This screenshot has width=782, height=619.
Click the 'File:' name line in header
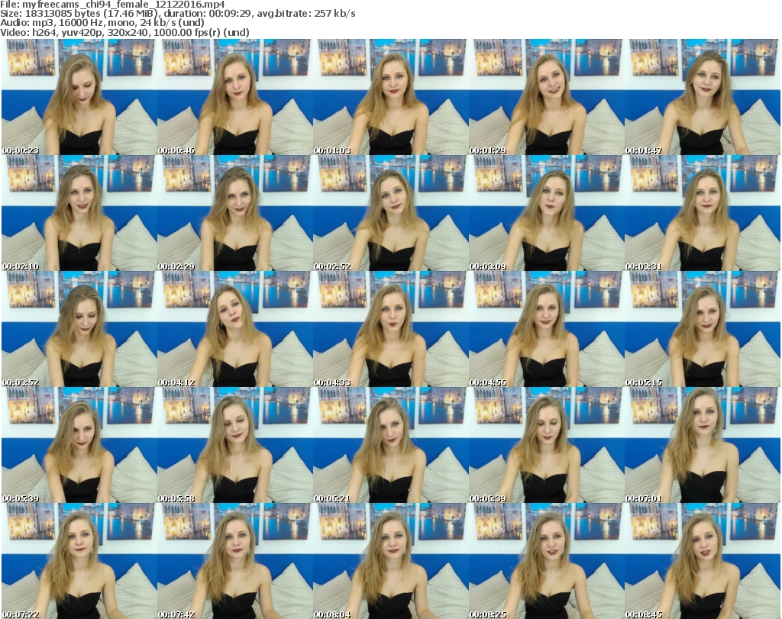113,5
